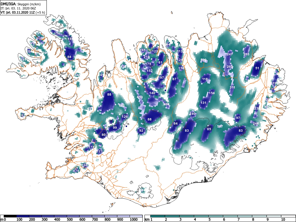
Task: Click the visibility value 92 on the map
Action: 141,131
